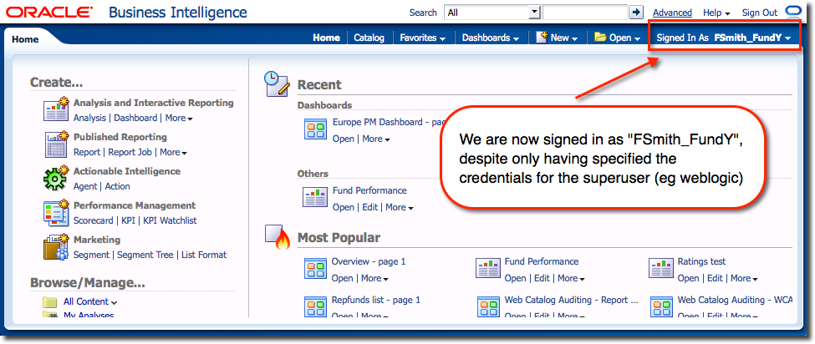Open the New menu in the toolbar

[558, 38]
